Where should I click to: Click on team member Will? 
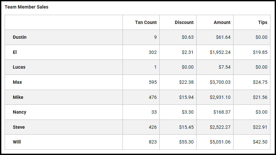(x=17, y=142)
